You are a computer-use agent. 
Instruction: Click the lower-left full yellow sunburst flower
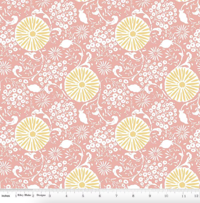coord(32,134)
